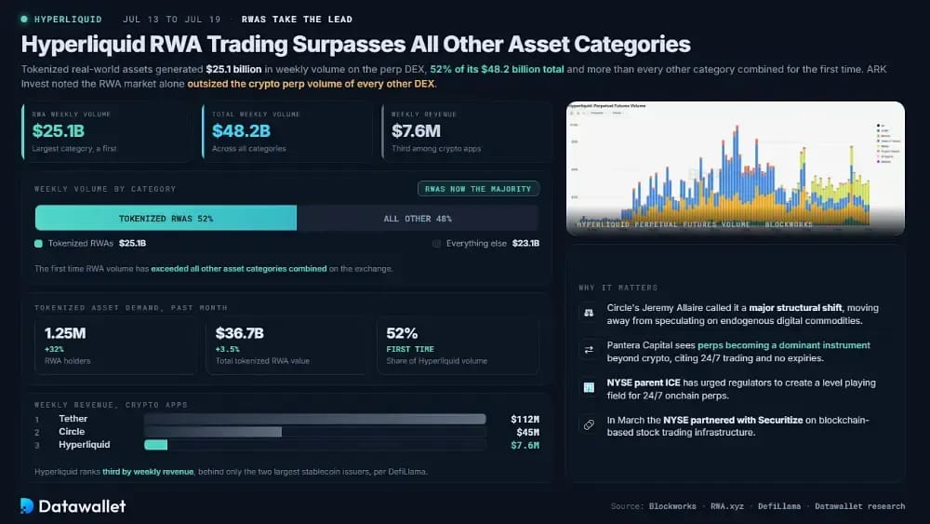Viewport: 930px width, 524px height.
Task: Click the 'RWAS TAKE THE LEAD' tag
Action: tap(298, 19)
